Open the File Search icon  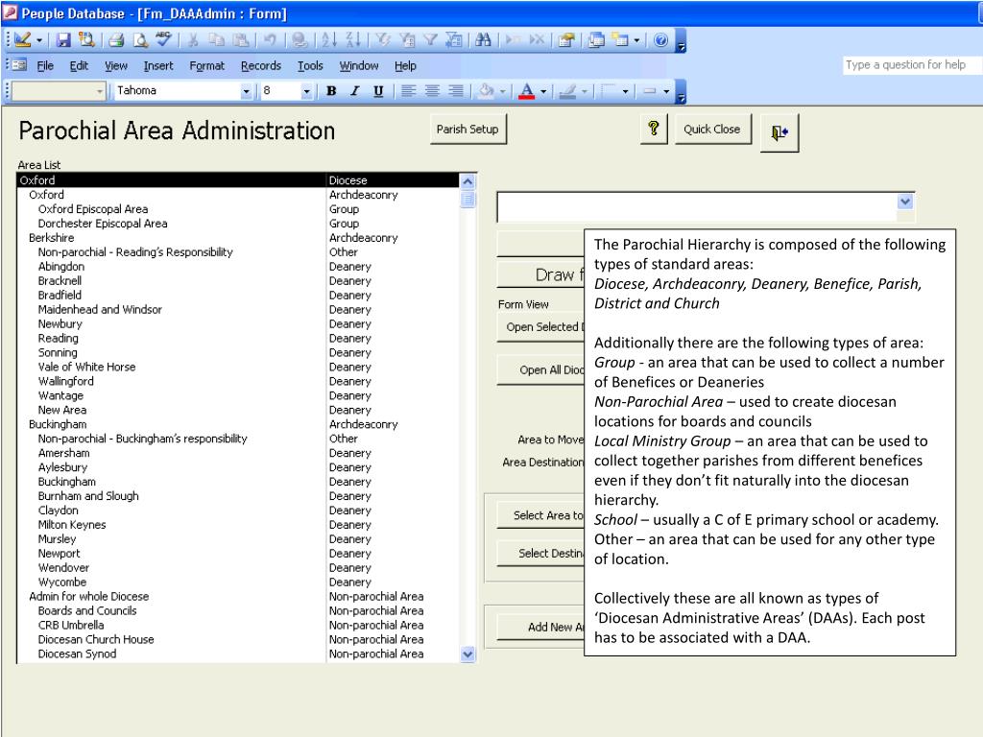tap(85, 40)
